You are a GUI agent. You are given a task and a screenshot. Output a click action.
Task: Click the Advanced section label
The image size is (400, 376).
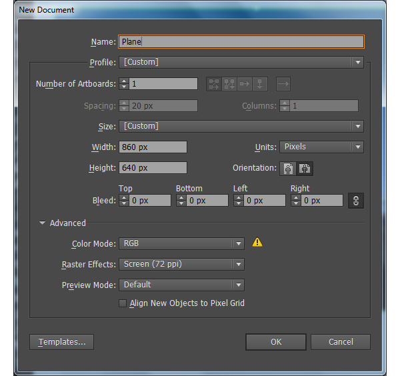click(68, 223)
